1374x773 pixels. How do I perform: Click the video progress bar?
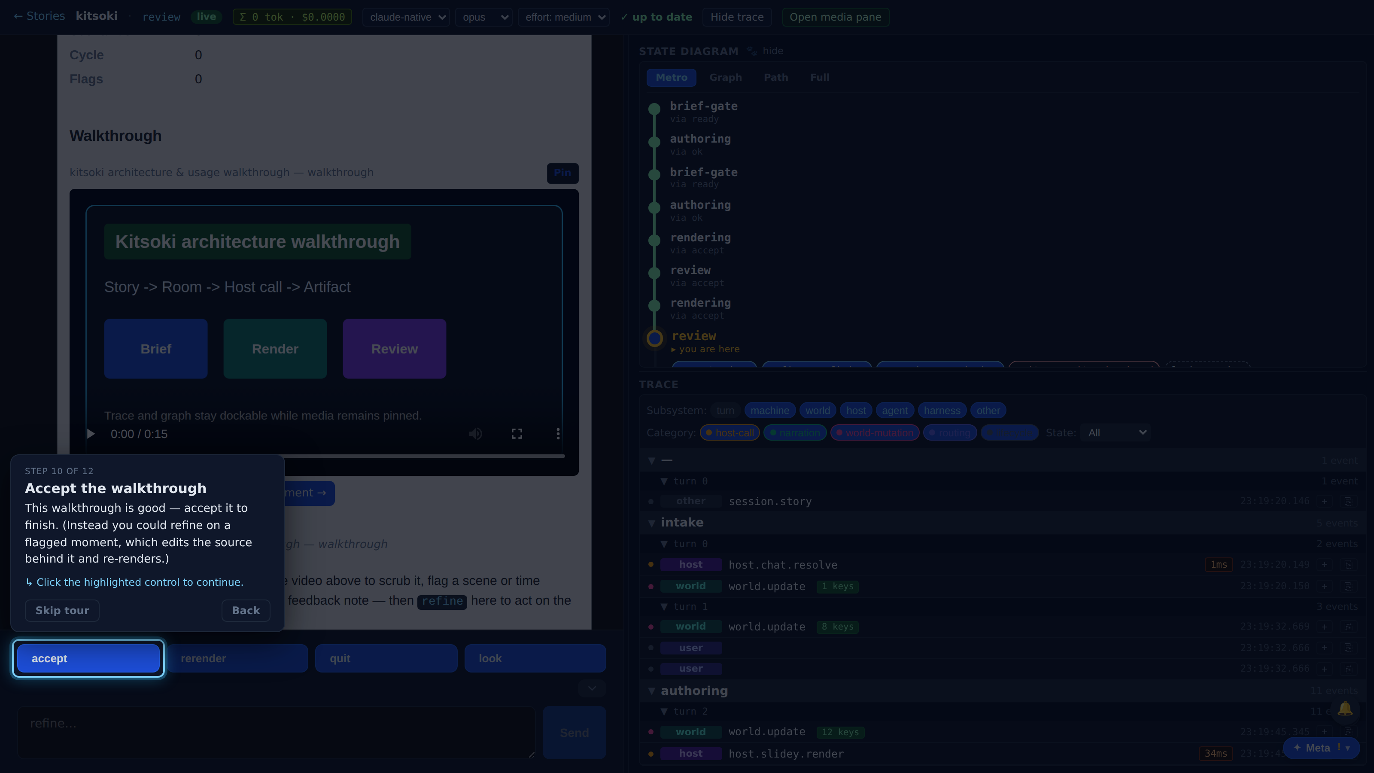point(424,456)
